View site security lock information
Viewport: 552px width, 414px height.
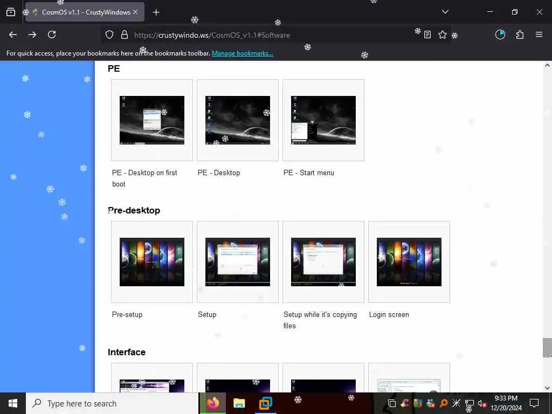[x=125, y=35]
